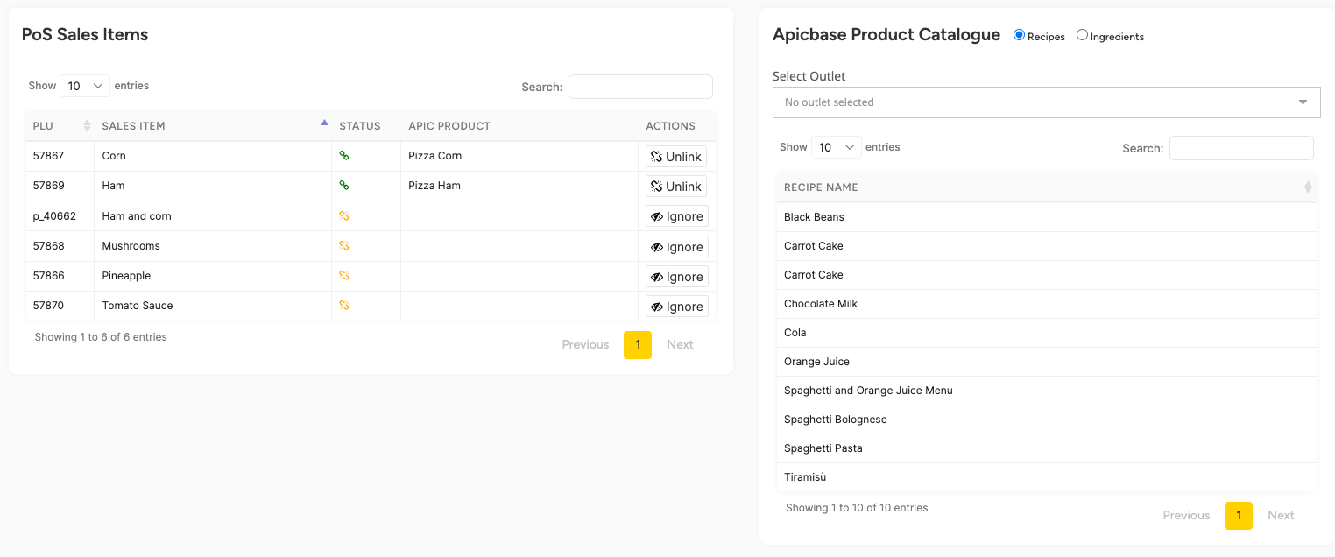Open PoS Sales Items entries-per-page dropdown

click(x=85, y=86)
